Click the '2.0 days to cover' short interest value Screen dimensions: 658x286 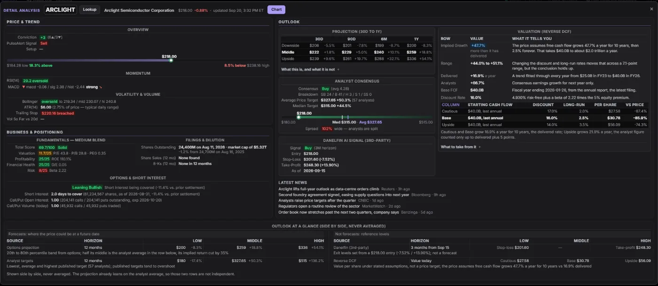pyautogui.click(x=67, y=193)
